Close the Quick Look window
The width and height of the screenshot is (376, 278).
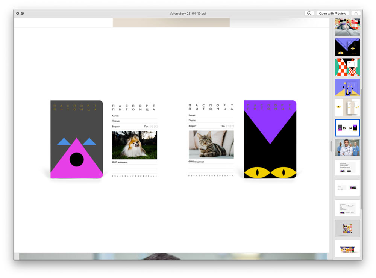pos(17,14)
